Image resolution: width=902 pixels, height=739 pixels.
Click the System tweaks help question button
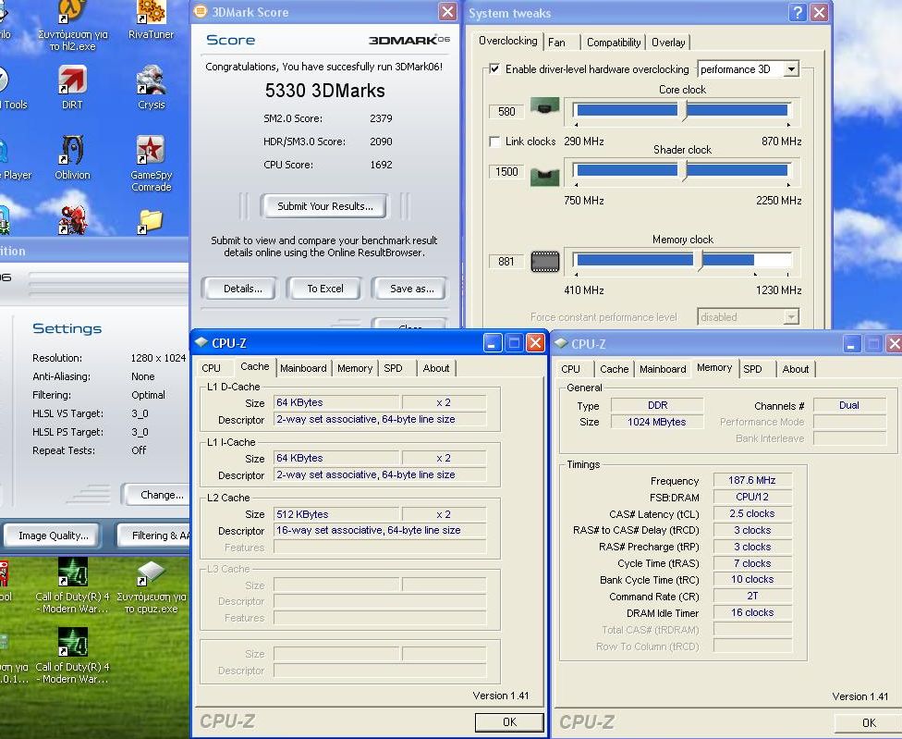pos(798,12)
